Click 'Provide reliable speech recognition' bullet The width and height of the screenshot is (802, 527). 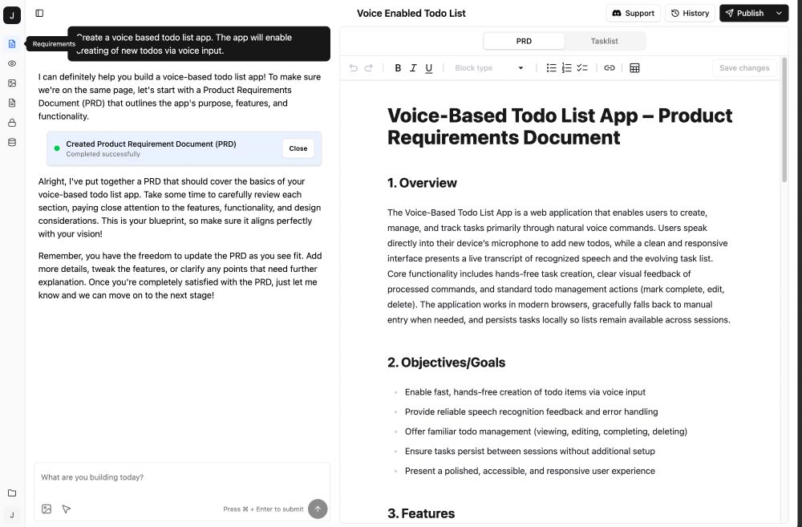[531, 411]
